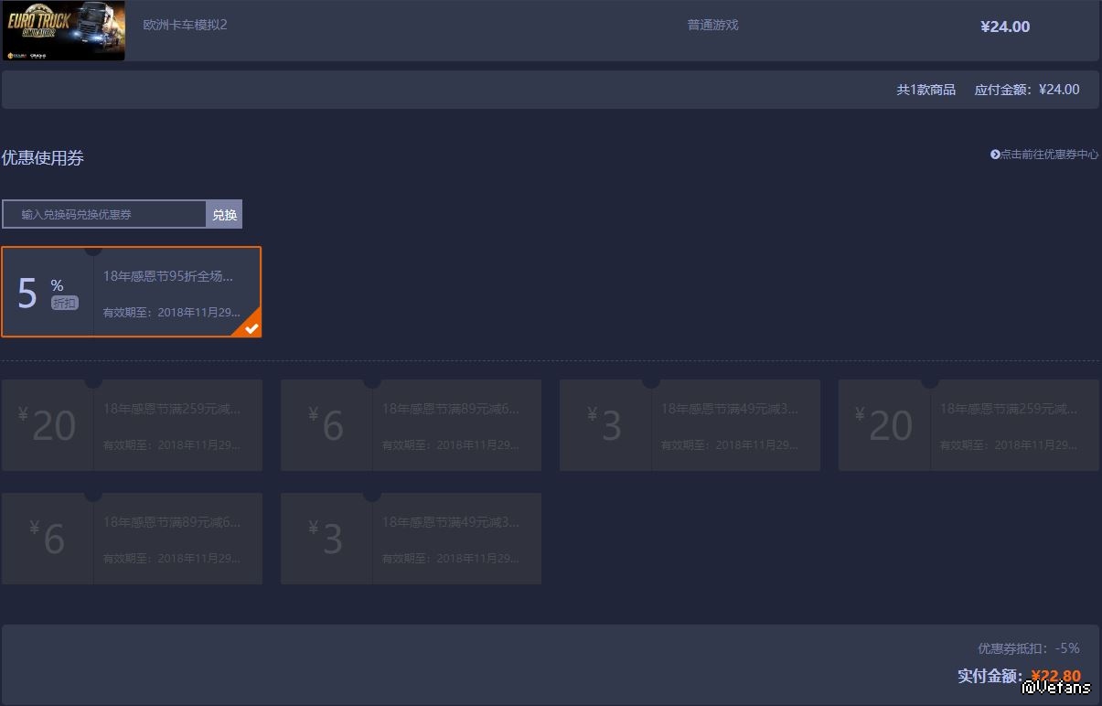The width and height of the screenshot is (1102, 706).
Task: Click the 共1款商品 item count text
Action: coord(925,90)
